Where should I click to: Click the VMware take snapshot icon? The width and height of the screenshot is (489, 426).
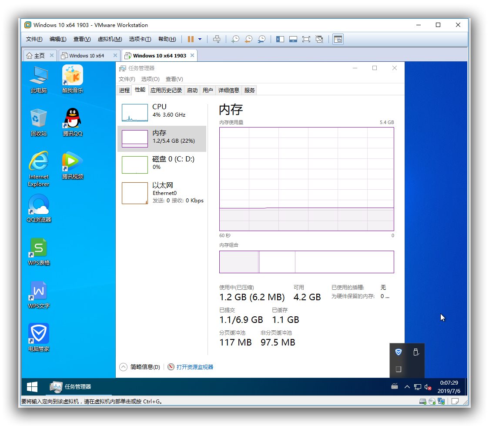pyautogui.click(x=235, y=39)
